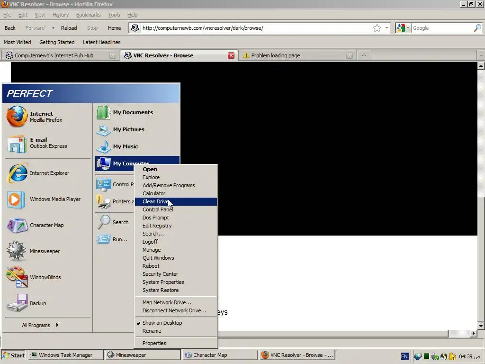Choose Map Network Drive... entry
The width and height of the screenshot is (485, 364).
tap(176, 302)
